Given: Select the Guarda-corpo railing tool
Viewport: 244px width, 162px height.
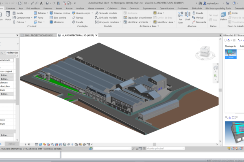Looking at the screenshot, I should click(x=81, y=13).
